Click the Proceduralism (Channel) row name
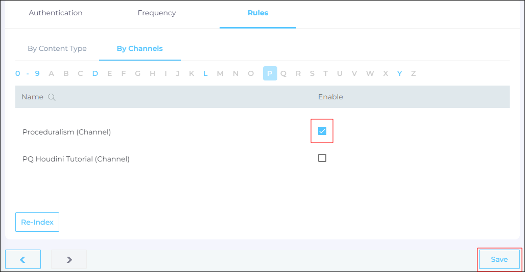Image resolution: width=525 pixels, height=272 pixels. pyautogui.click(x=67, y=132)
